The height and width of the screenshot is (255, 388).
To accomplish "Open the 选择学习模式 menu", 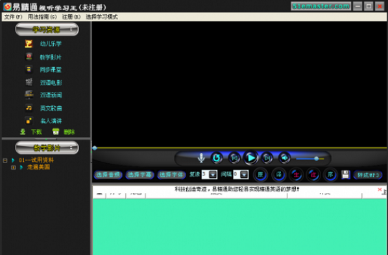I will point(102,17).
